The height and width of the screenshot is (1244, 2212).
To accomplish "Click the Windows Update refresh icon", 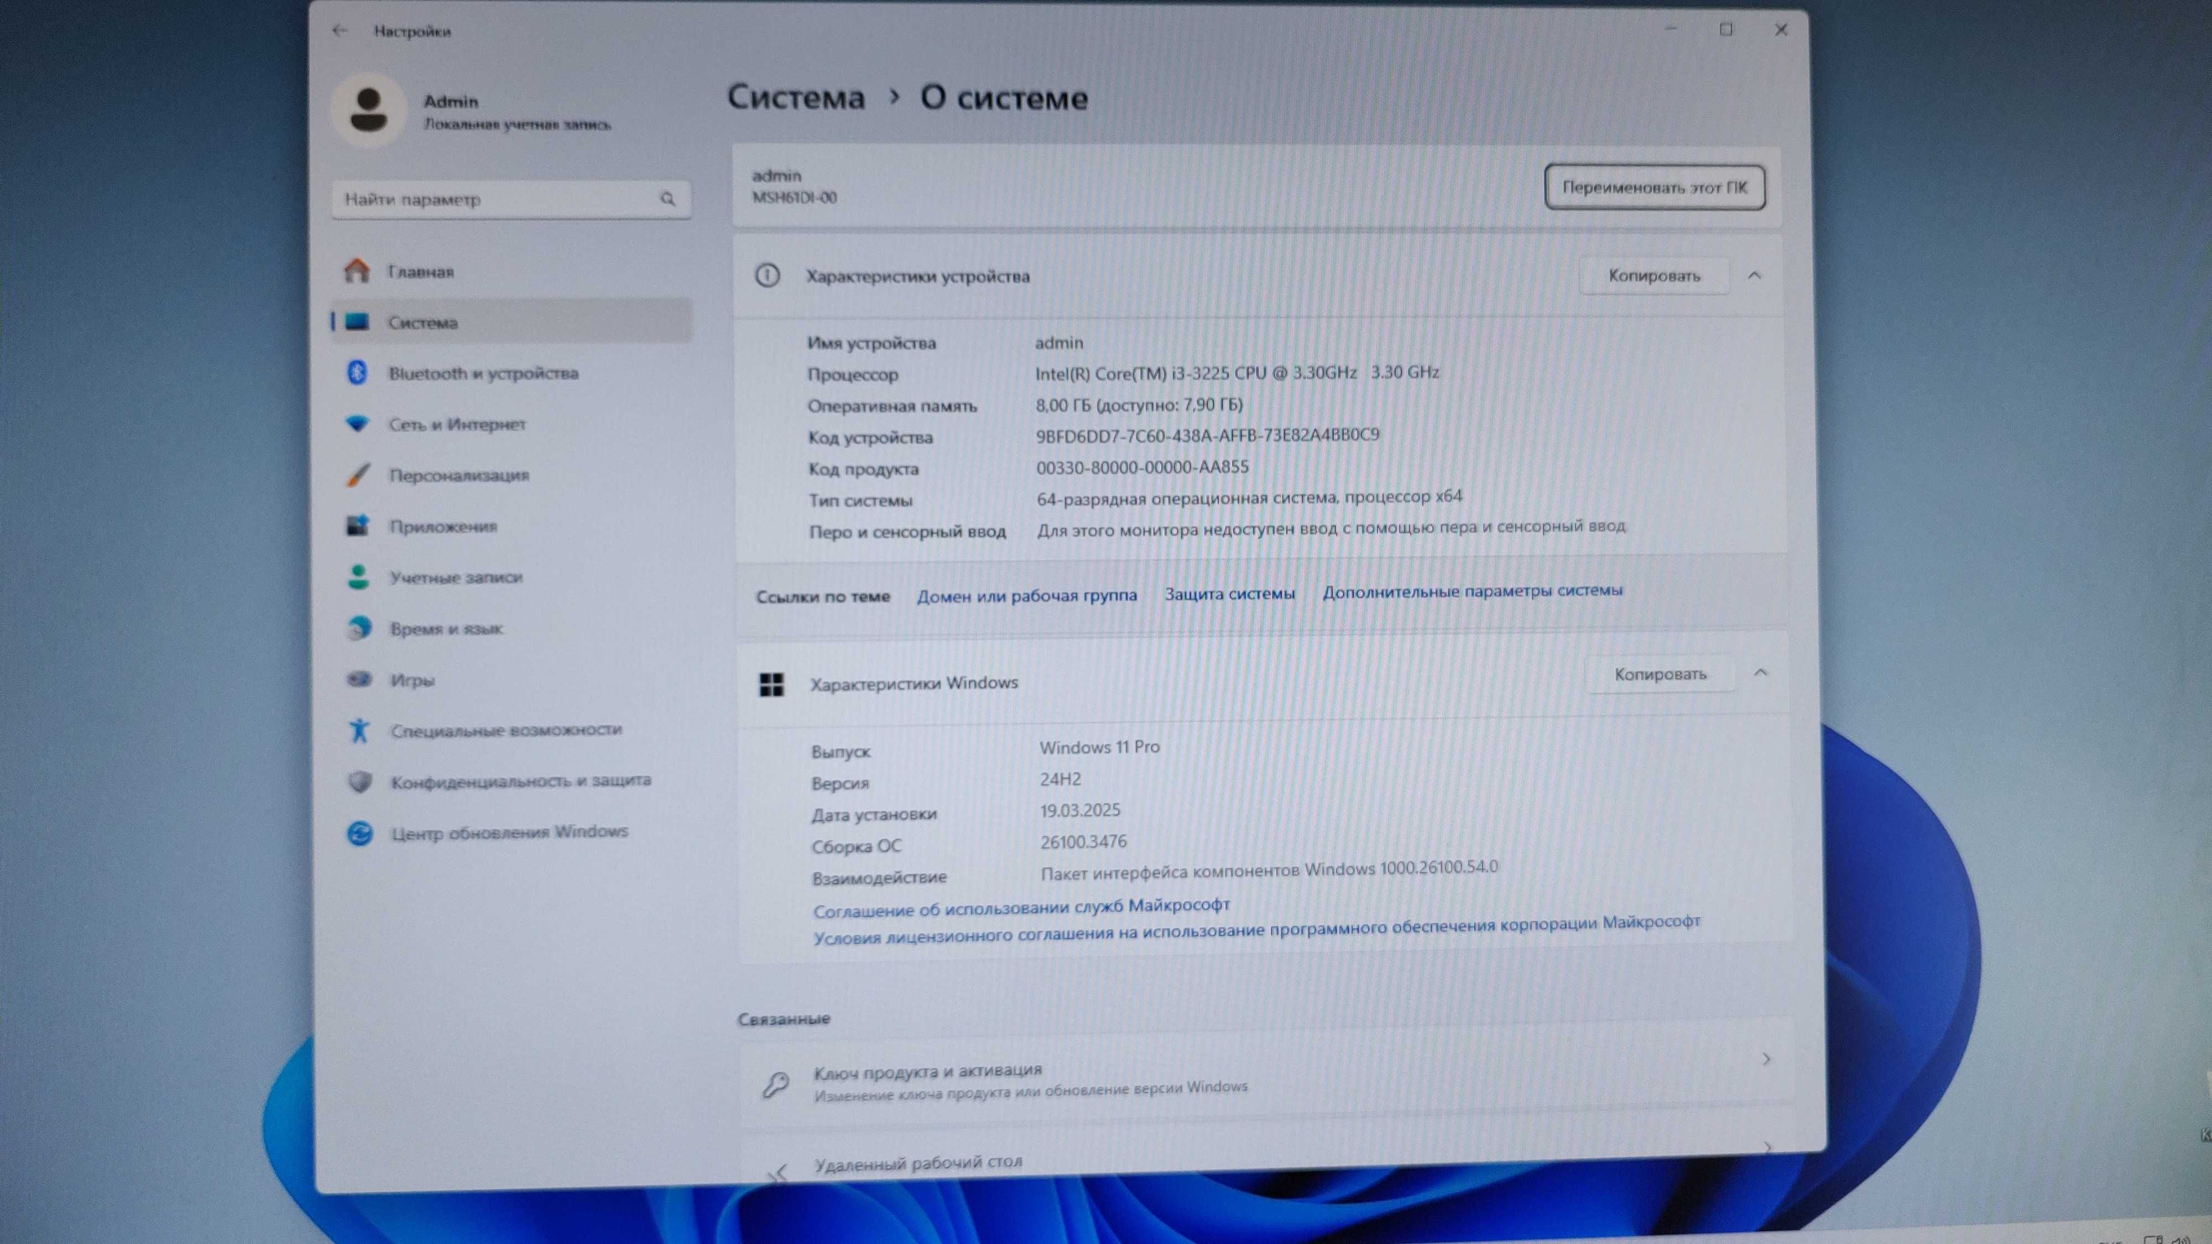I will pyautogui.click(x=360, y=833).
